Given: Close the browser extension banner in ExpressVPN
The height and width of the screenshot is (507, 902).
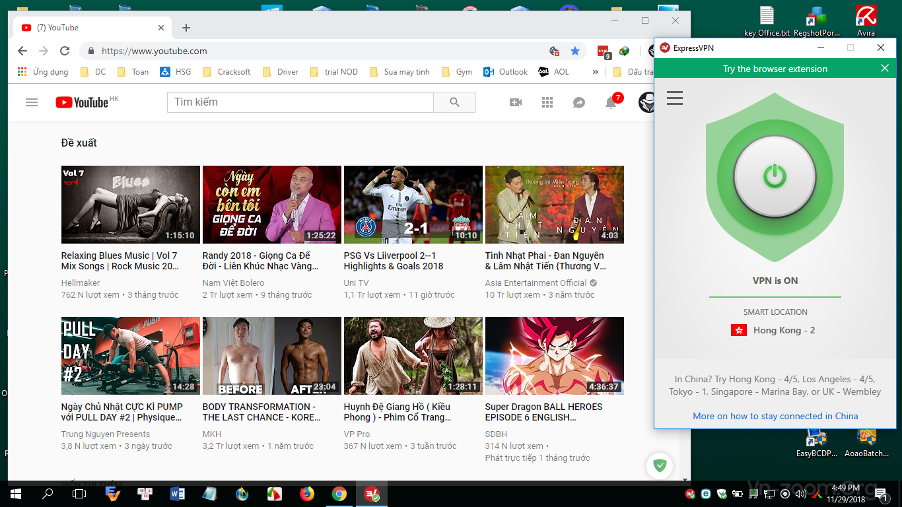Looking at the screenshot, I should [885, 69].
